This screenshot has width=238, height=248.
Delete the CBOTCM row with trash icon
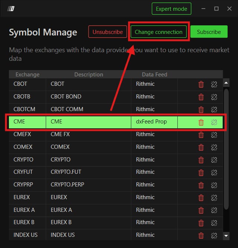(201, 109)
